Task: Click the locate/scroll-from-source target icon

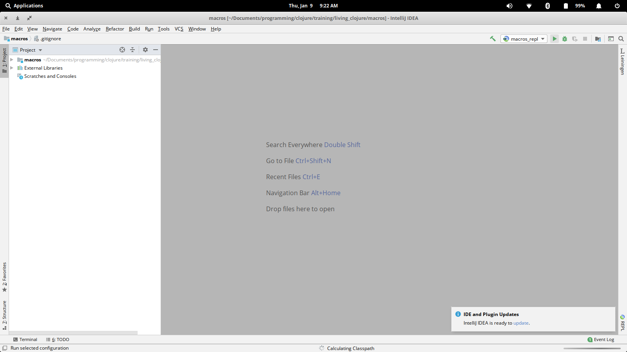Action: 122,50
